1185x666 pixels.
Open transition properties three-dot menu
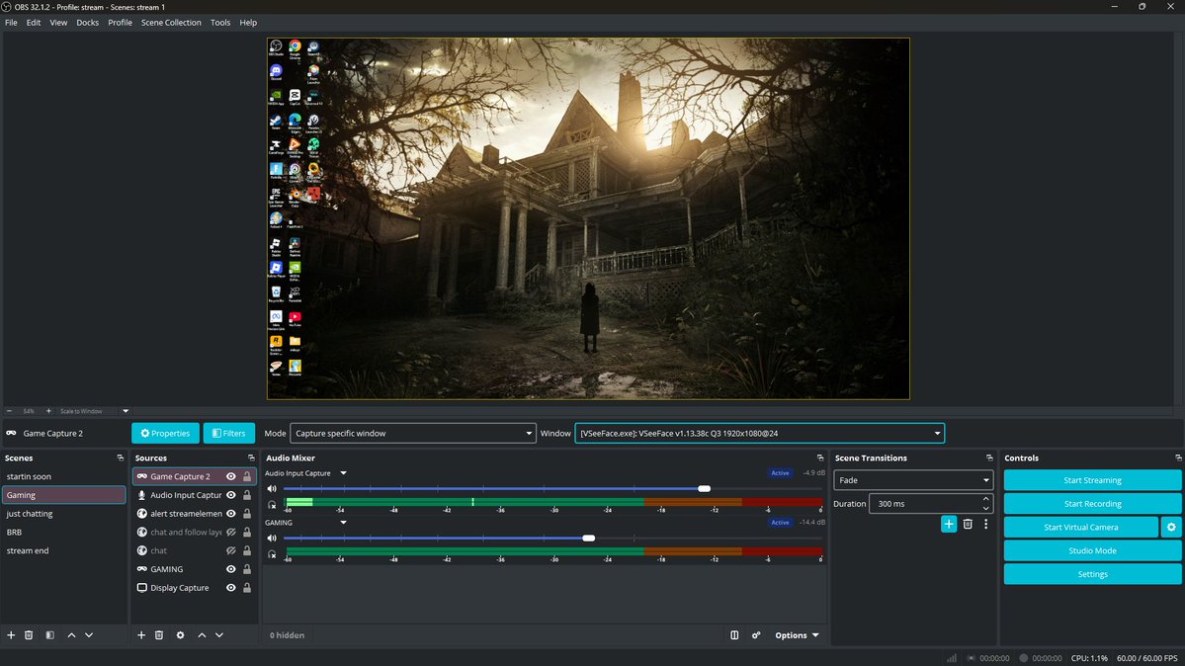(x=985, y=524)
